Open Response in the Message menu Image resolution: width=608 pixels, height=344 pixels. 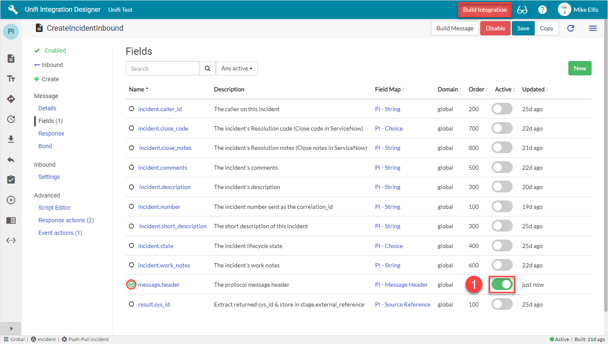51,133
